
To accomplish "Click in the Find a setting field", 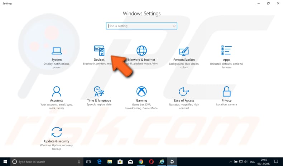I will (141, 26).
